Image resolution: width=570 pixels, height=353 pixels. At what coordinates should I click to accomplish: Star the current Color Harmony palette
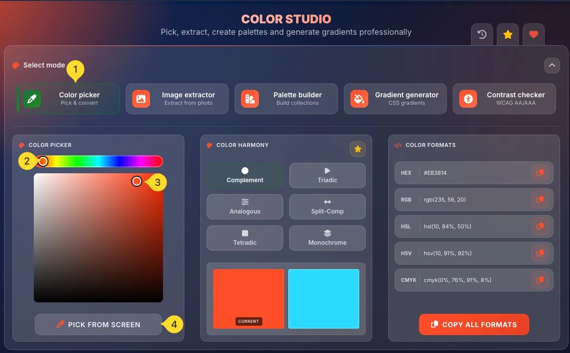[x=358, y=148]
